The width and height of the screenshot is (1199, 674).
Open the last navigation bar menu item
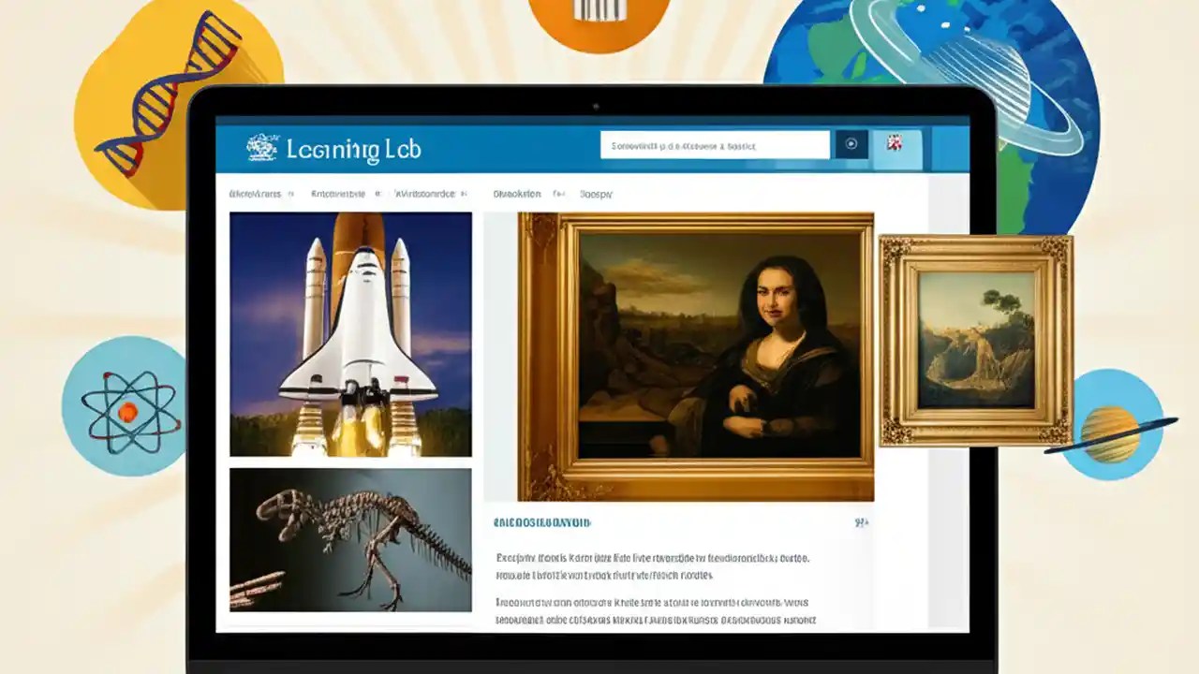(596, 193)
